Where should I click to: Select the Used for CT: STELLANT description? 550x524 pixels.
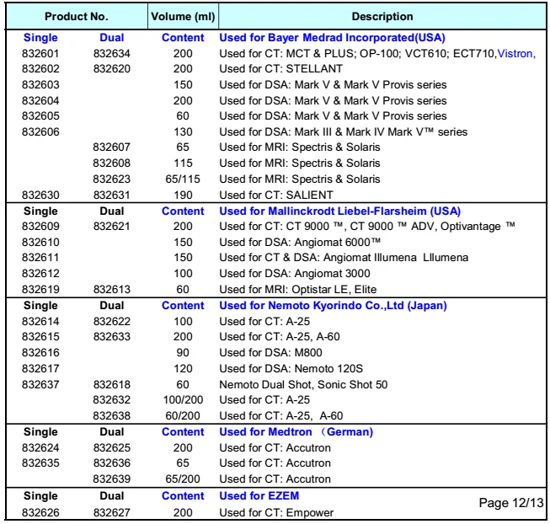[281, 69]
